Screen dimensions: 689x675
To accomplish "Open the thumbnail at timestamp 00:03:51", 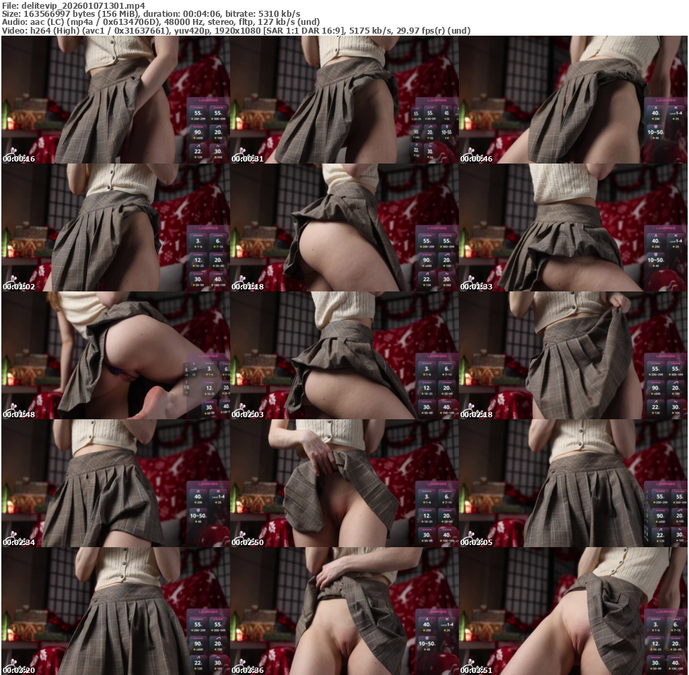I will point(573,611).
